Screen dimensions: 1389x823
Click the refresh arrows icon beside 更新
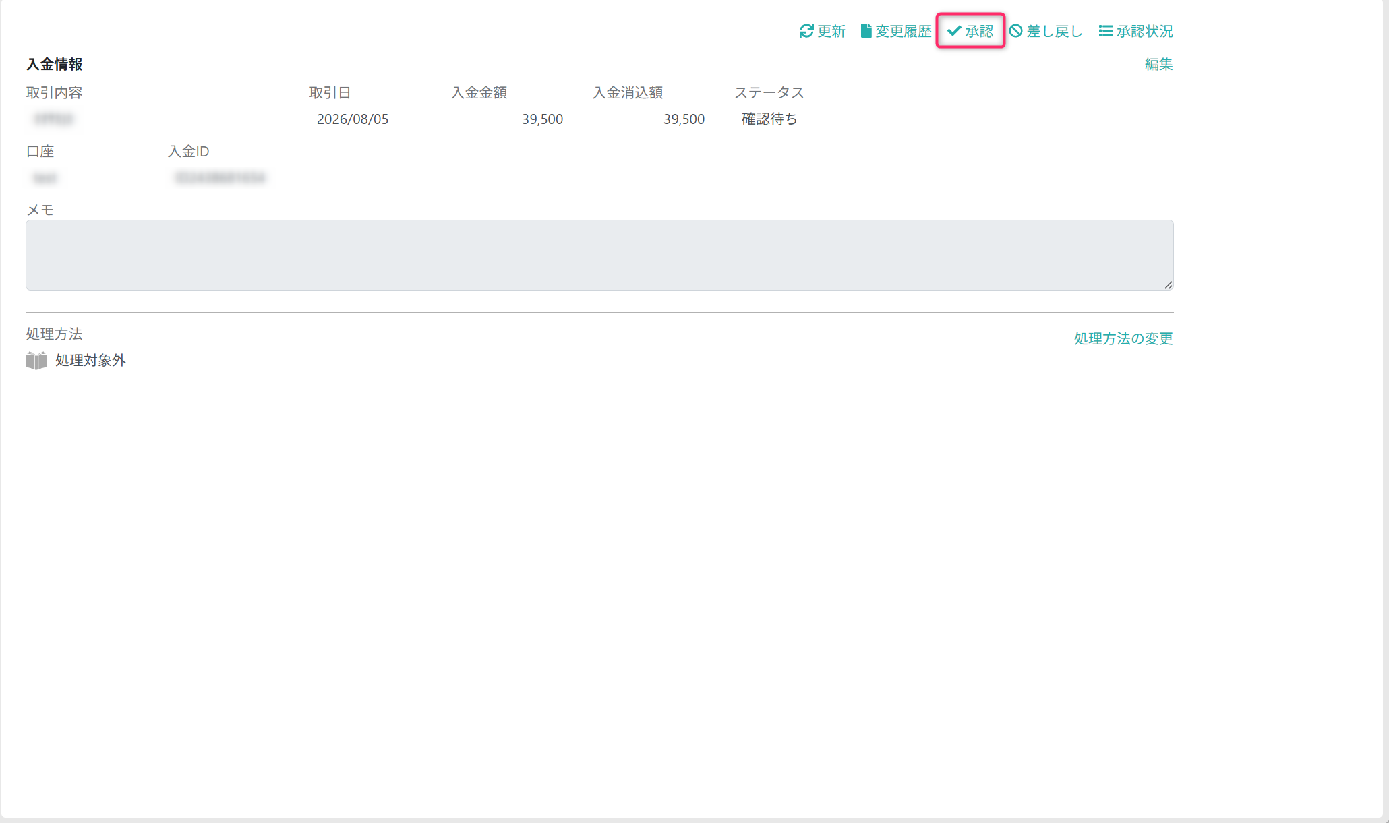coord(806,31)
